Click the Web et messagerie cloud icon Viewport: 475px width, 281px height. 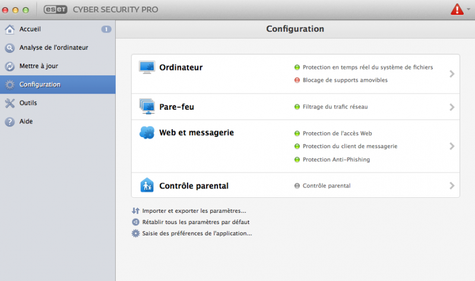(x=147, y=132)
